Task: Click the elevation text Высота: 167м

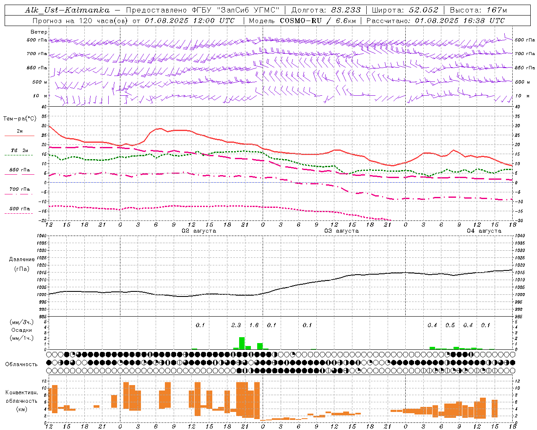Action: click(478, 10)
